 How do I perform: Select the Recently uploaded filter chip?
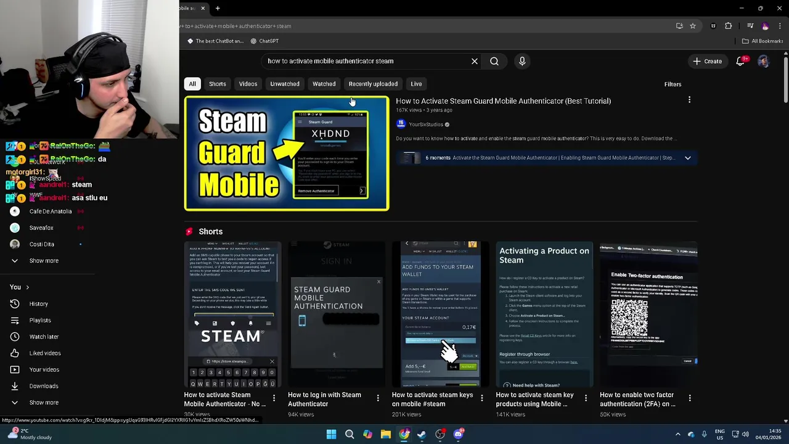click(x=373, y=84)
